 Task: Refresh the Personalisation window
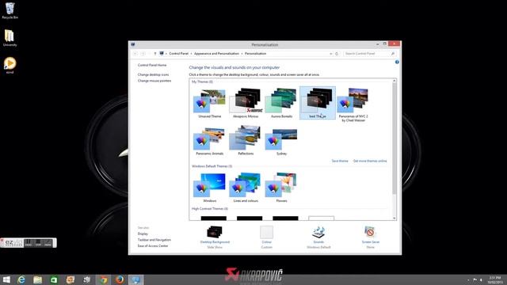tap(337, 54)
